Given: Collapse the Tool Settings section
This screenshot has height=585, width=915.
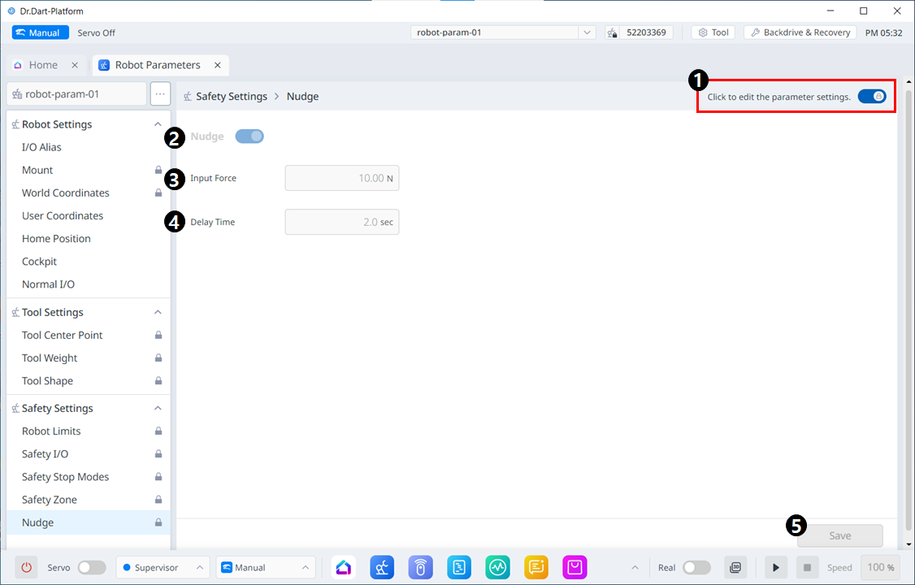Looking at the screenshot, I should (158, 312).
